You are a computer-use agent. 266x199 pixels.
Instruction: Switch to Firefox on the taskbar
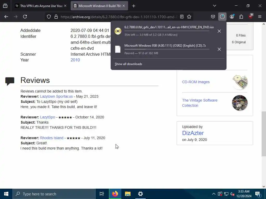(115, 194)
